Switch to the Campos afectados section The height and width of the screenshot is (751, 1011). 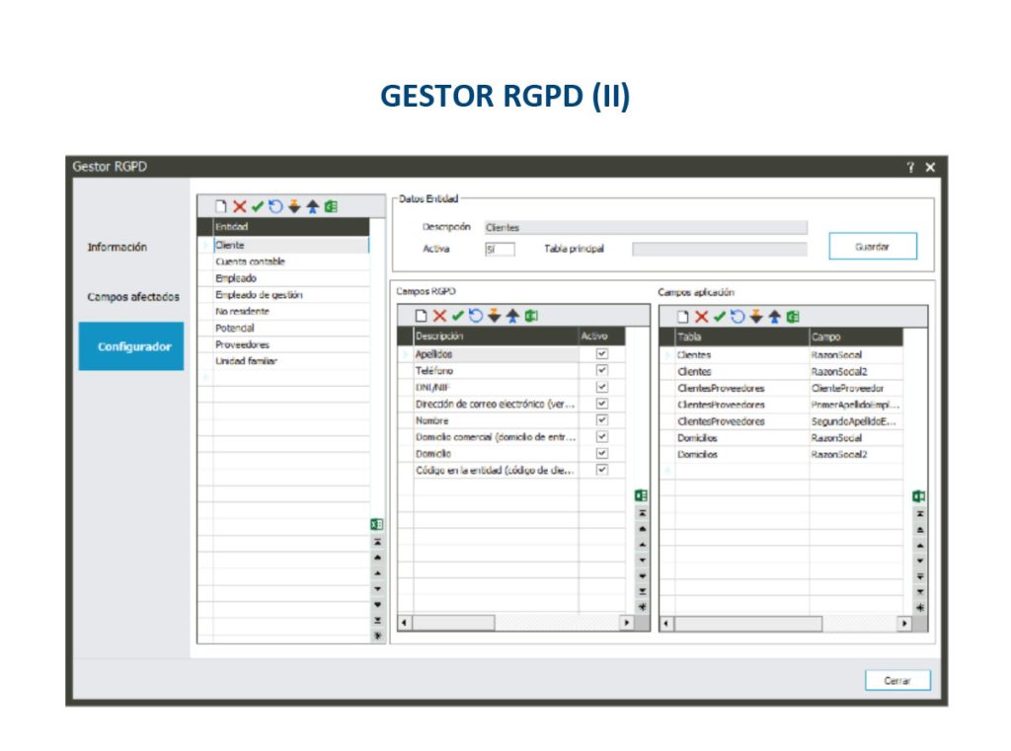pyautogui.click(x=131, y=296)
